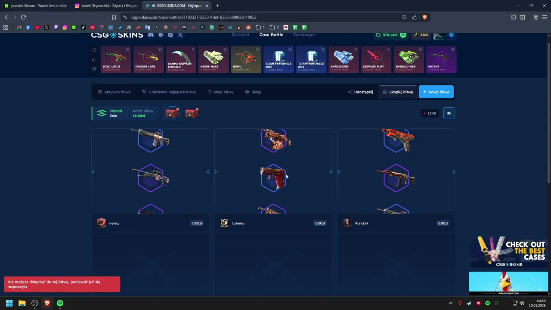Image resolution: width=551 pixels, height=310 pixels.
Task: Click the address bar URL
Action: (x=194, y=17)
